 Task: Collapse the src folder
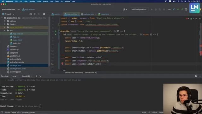(x=4, y=30)
